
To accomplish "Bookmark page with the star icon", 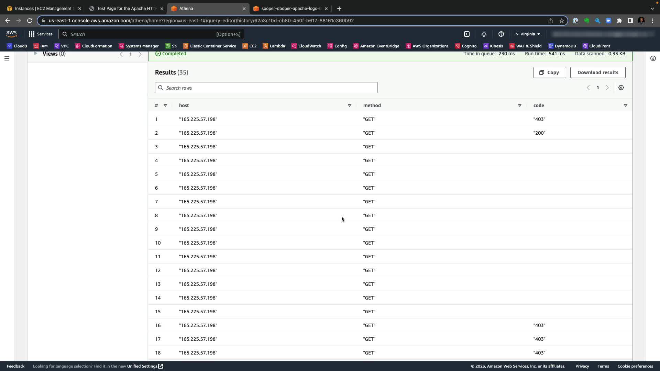I will [x=561, y=21].
